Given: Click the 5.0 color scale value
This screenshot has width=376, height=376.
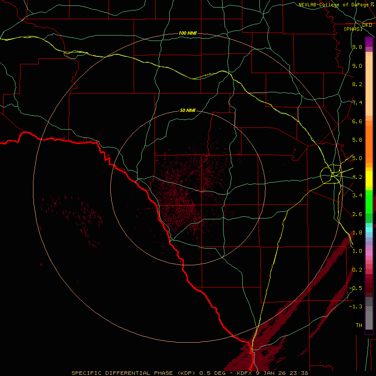Looking at the screenshot, I should pyautogui.click(x=357, y=158).
